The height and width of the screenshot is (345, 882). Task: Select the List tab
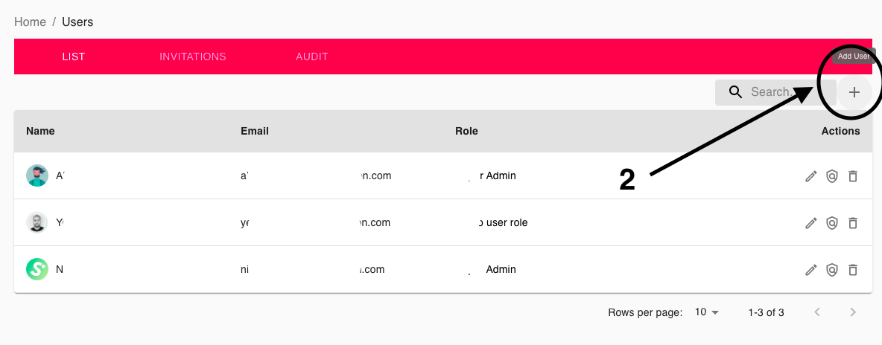[74, 57]
